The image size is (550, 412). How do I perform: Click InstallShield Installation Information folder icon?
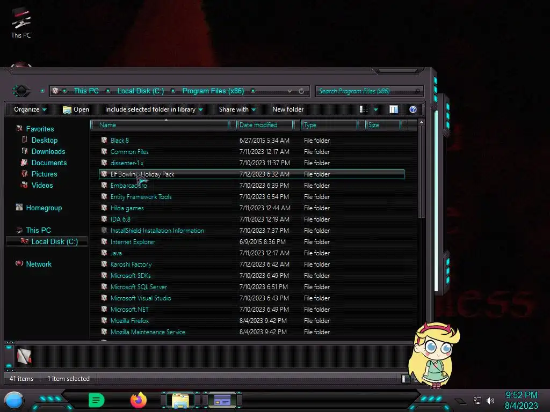[x=104, y=230]
